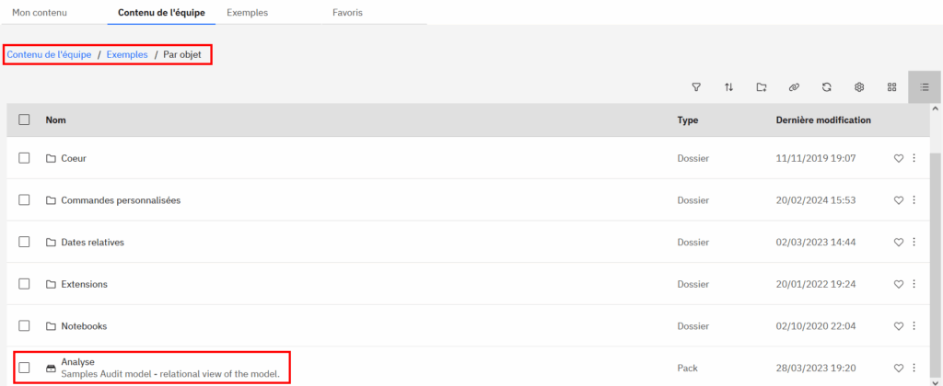Refresh the content list
The width and height of the screenshot is (943, 386).
tap(827, 87)
